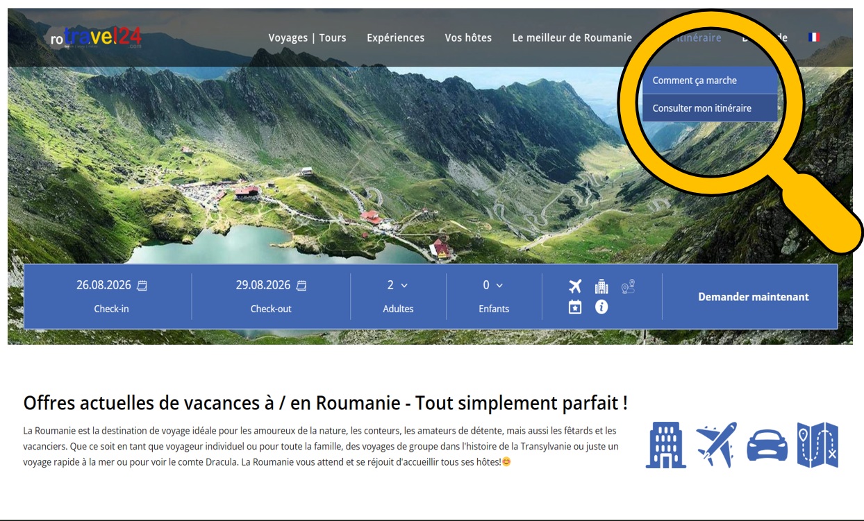The height and width of the screenshot is (521, 864).
Task: Click the hotel building icon in the booking bar
Action: pos(601,286)
